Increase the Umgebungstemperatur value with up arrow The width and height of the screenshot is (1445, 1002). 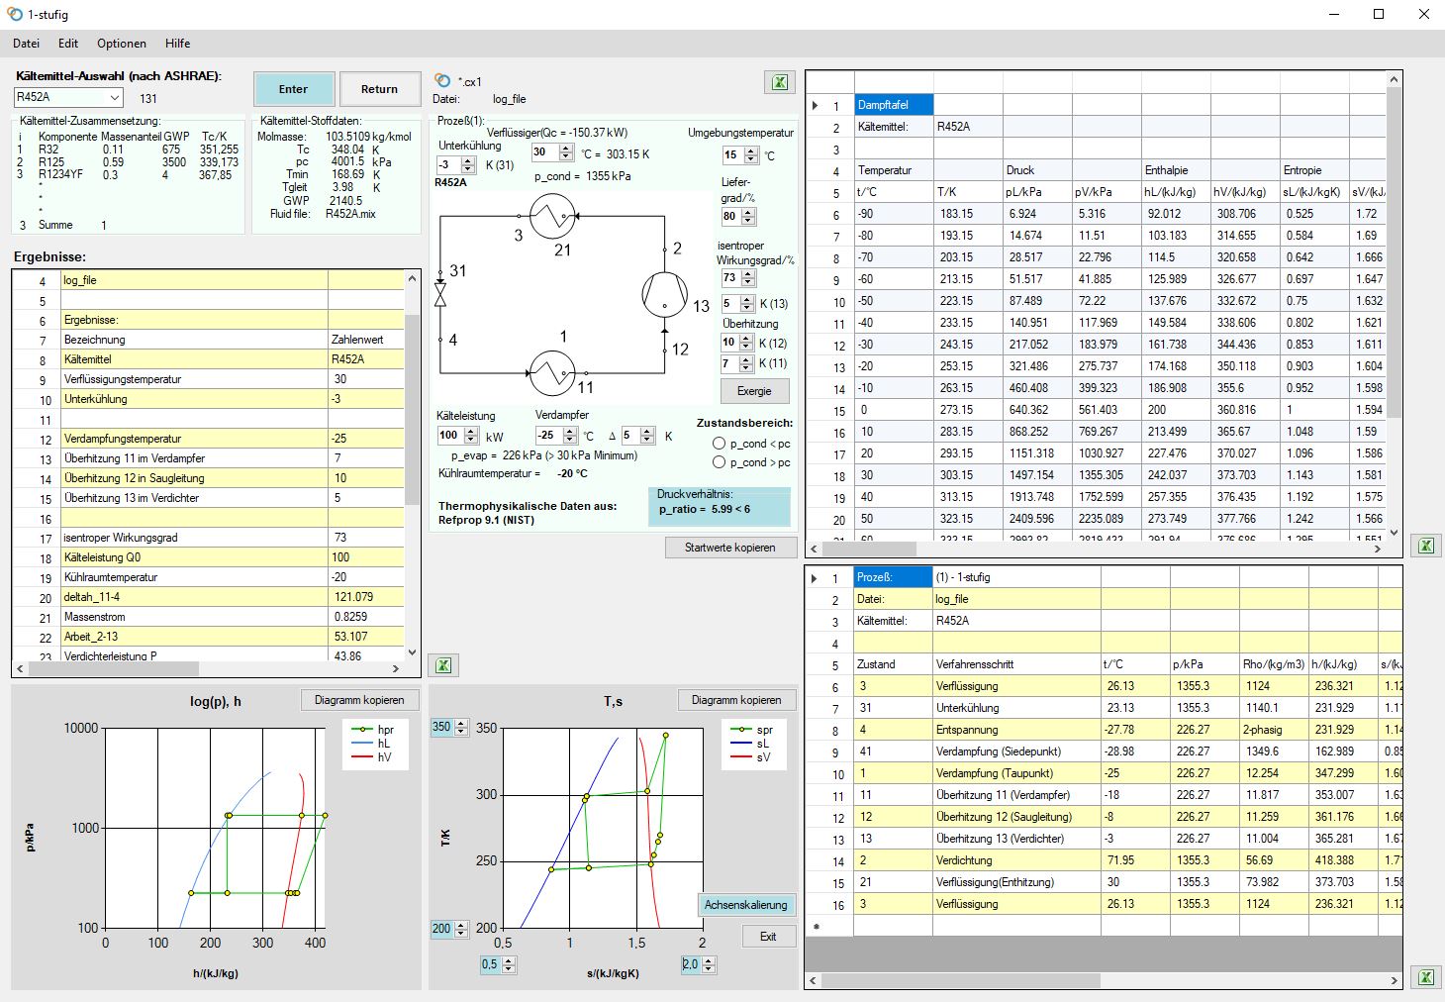[x=751, y=150]
